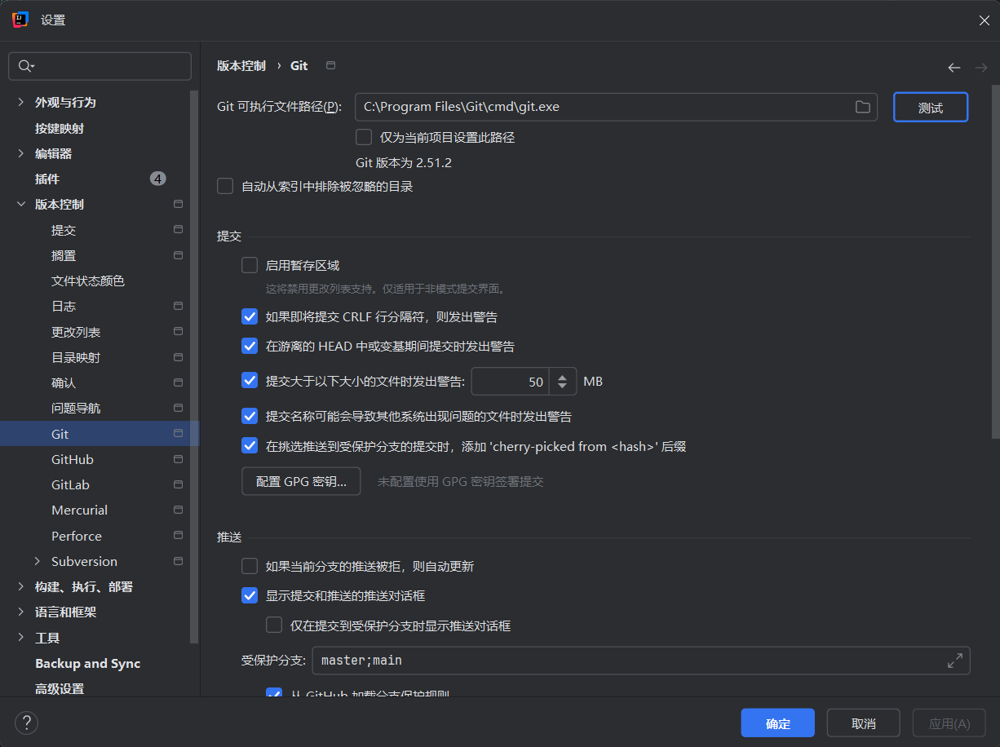The height and width of the screenshot is (747, 1000).
Task: Click project-level icon beside GitLab row
Action: pos(178,484)
